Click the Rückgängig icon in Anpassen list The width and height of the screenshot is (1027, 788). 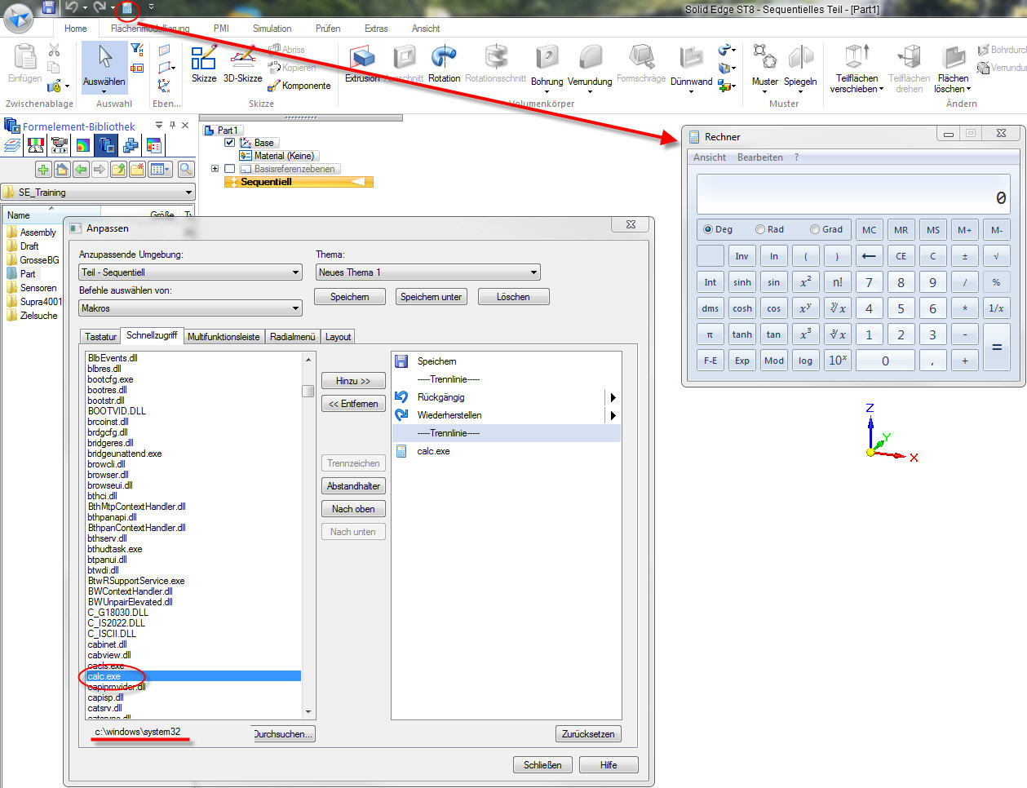(x=401, y=396)
